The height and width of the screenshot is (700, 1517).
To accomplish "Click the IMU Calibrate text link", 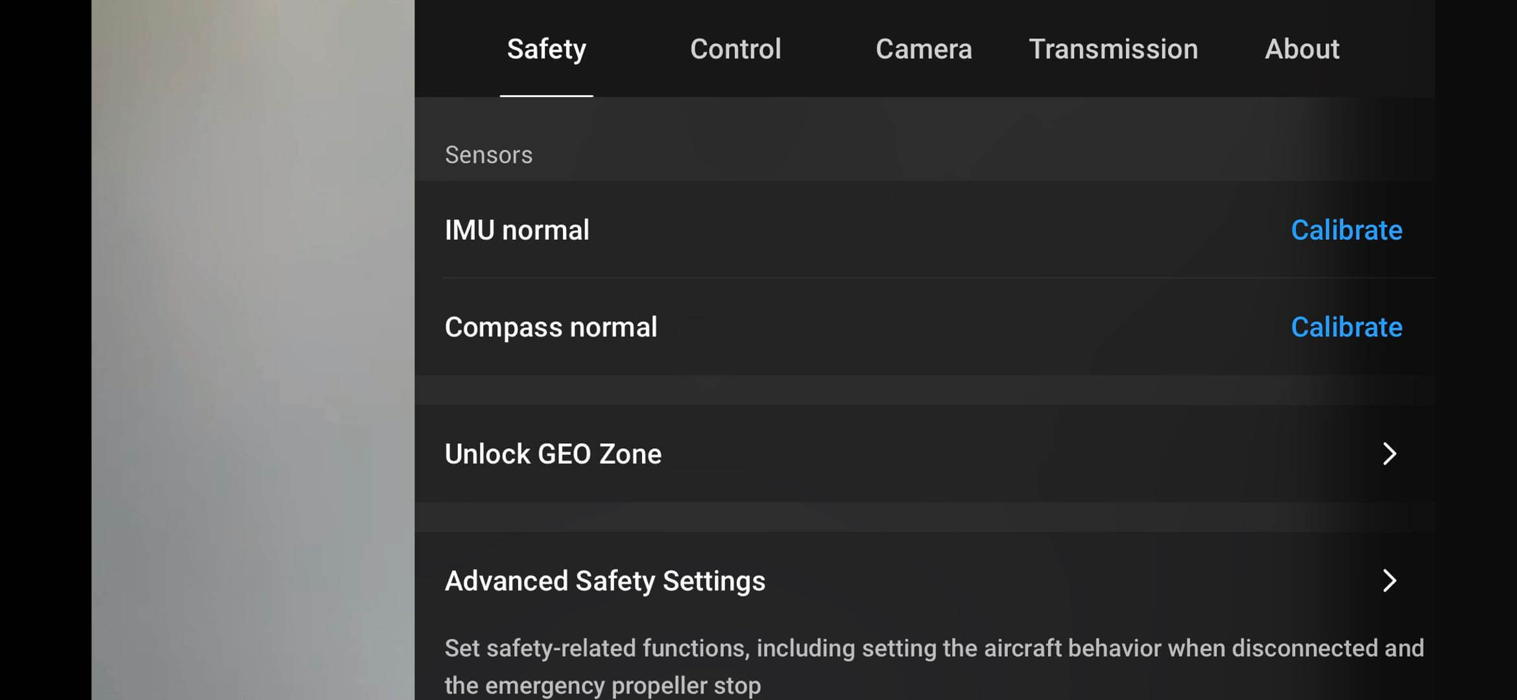I will [x=1347, y=229].
